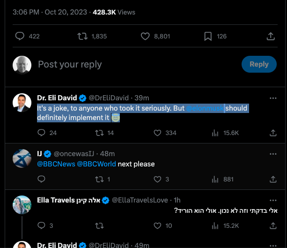The image size is (287, 248).
Task: Reply to Ella Travels' post
Action: 41,225
